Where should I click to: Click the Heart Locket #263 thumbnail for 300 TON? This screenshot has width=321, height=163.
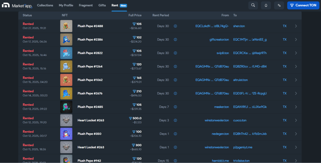66,147
